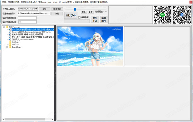Select the 女子 水下 海底 file
193x122 pixels.
[32, 37]
